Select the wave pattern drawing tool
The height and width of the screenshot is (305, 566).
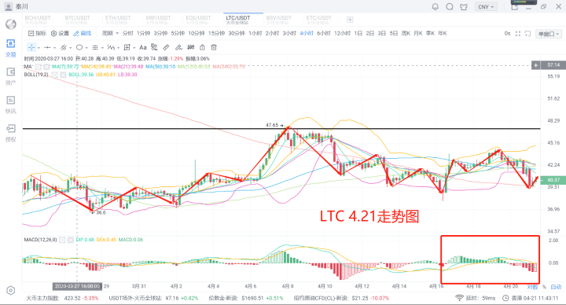111,47
